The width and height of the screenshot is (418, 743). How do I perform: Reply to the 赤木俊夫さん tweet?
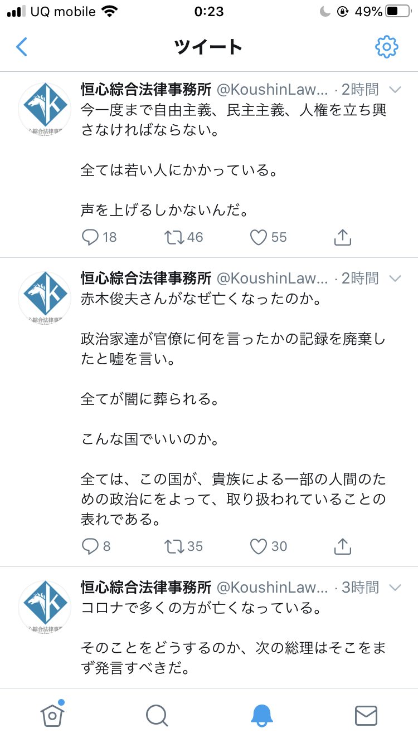(x=90, y=546)
